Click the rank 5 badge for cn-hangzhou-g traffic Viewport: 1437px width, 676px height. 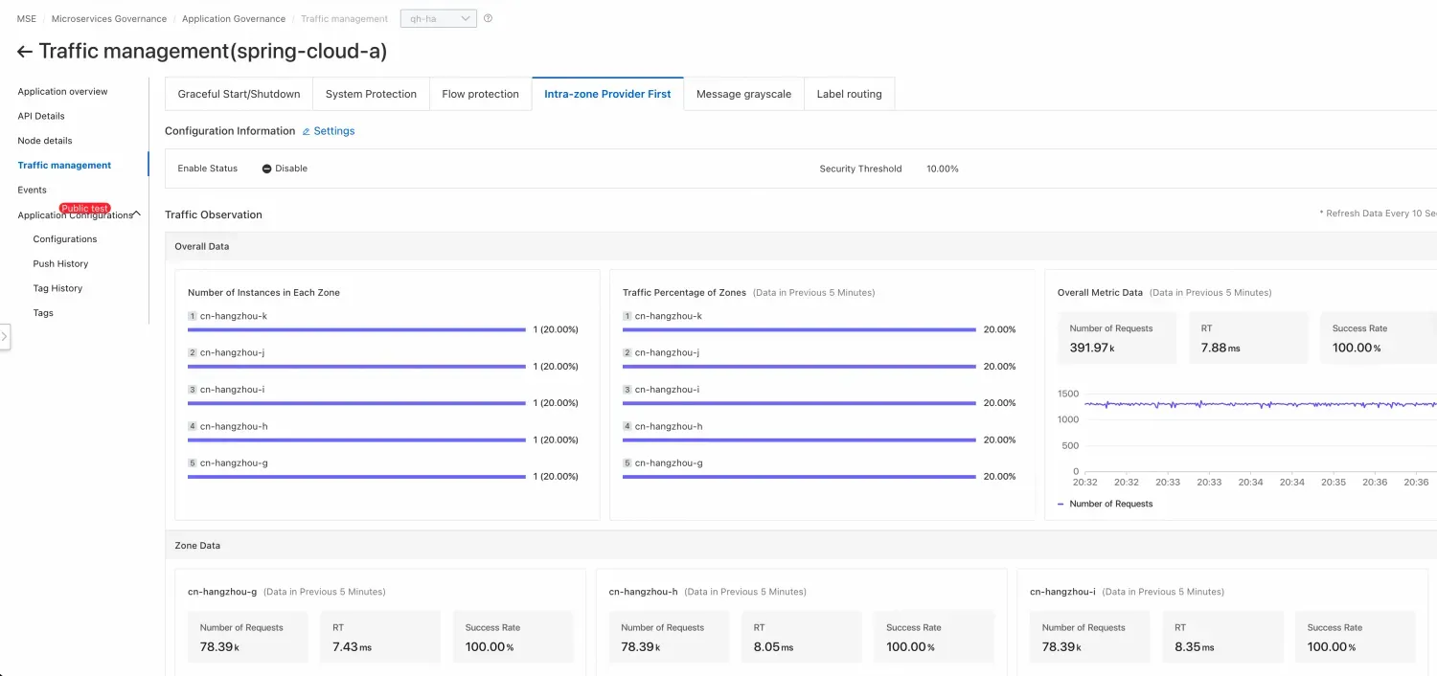pyautogui.click(x=627, y=463)
